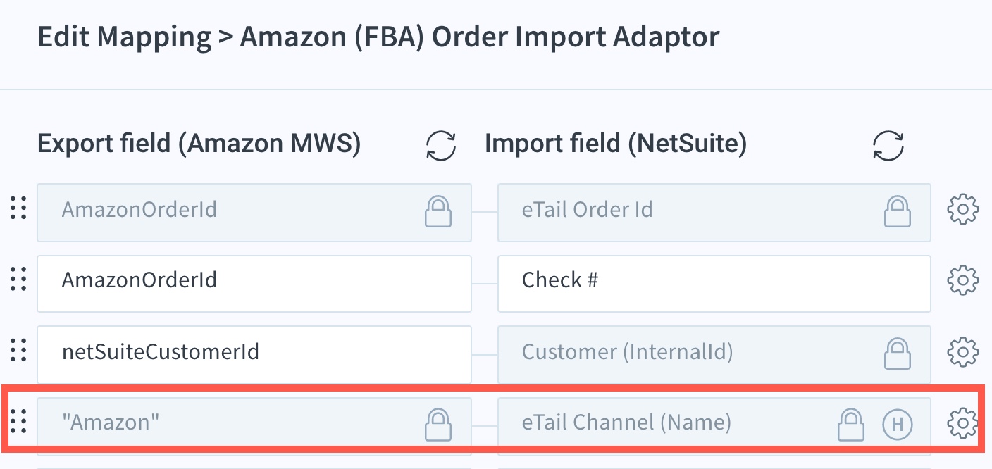
Task: Grab drag handle of first AmazonOrderId row
Action: pyautogui.click(x=19, y=209)
